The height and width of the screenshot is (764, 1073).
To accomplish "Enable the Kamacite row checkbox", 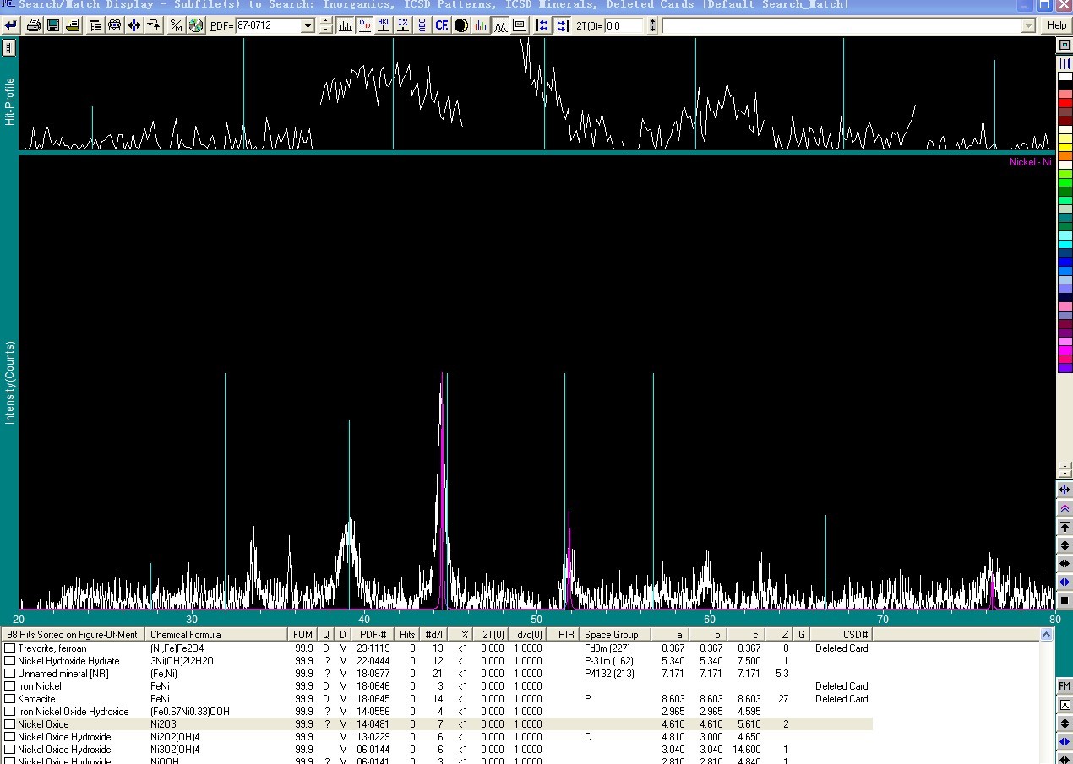I will [10, 699].
